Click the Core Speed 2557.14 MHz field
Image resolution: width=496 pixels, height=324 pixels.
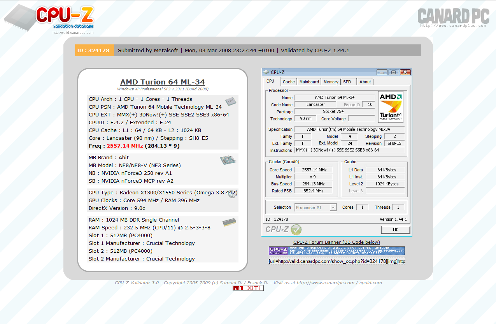(313, 170)
